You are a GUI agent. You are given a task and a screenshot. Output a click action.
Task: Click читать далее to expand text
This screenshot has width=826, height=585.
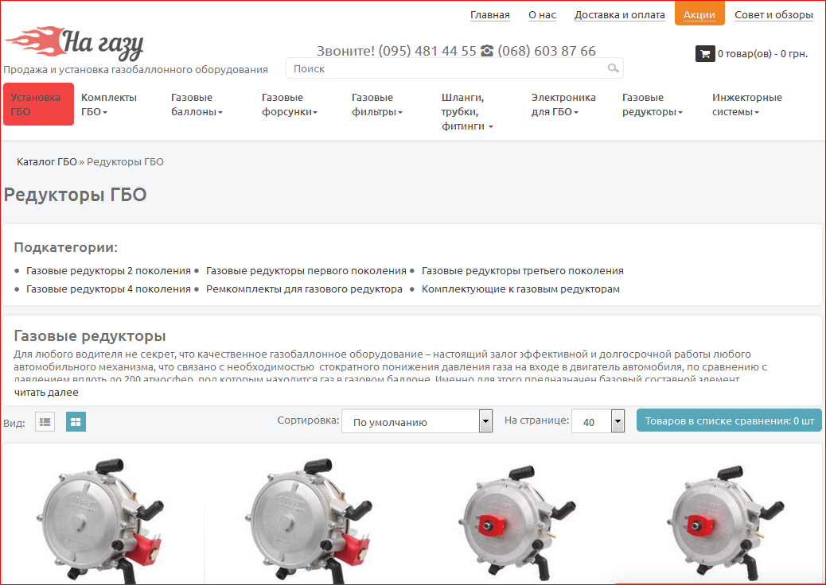click(x=46, y=392)
